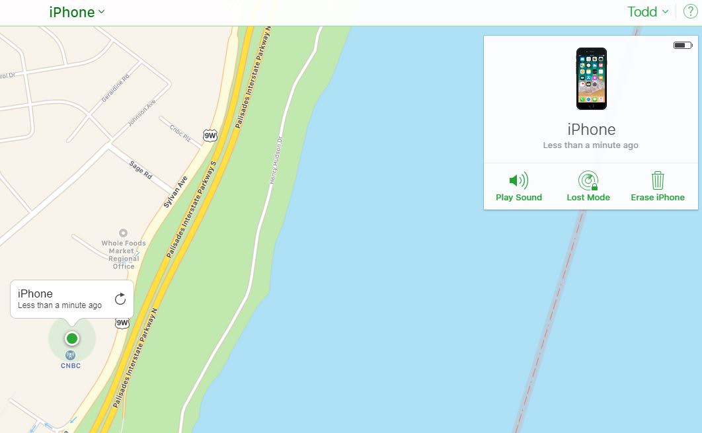Expand the iPhone devices dropdown

[77, 12]
